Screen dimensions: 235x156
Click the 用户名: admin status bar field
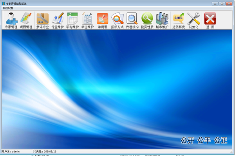tap(17, 152)
